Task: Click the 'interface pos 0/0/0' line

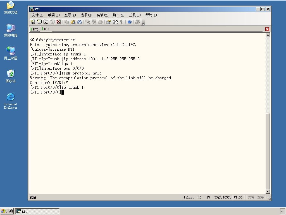Action: pyautogui.click(x=57, y=68)
